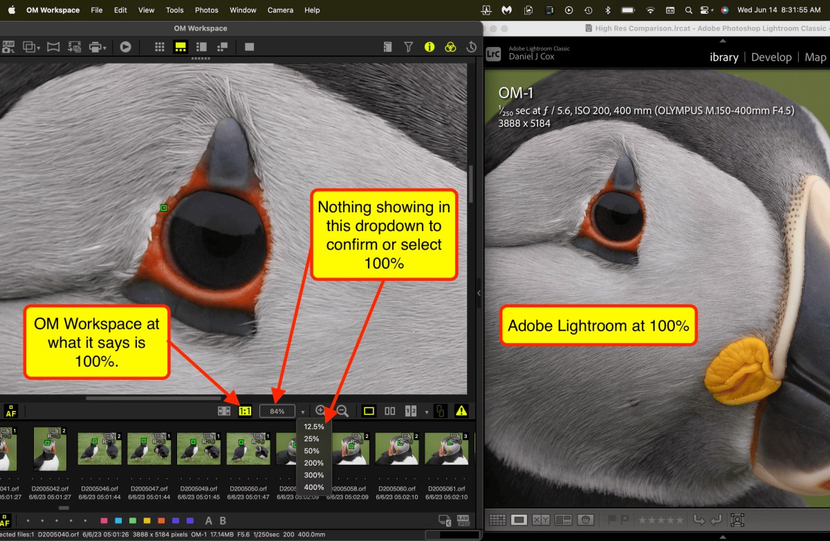The height and width of the screenshot is (541, 830).
Task: Click the display-device icon left of RAW/JPEG
Action: 445,520
